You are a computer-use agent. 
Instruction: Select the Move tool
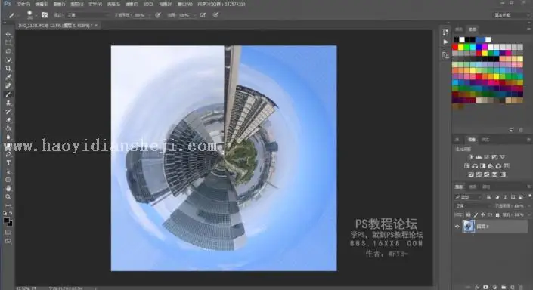click(8, 34)
